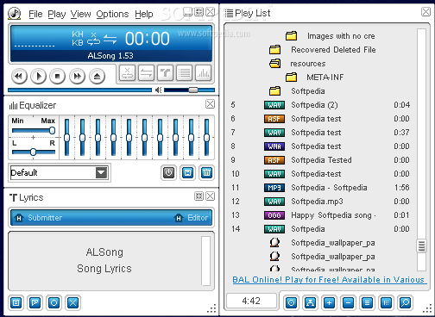Click the playlist scrollbar thumb
This screenshot has height=317, width=435.
click(421, 246)
